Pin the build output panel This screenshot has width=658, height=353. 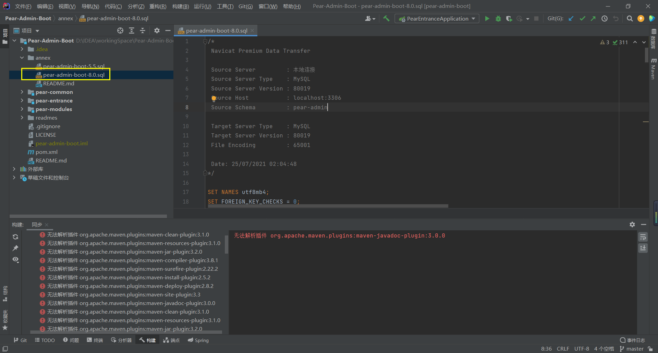point(15,248)
